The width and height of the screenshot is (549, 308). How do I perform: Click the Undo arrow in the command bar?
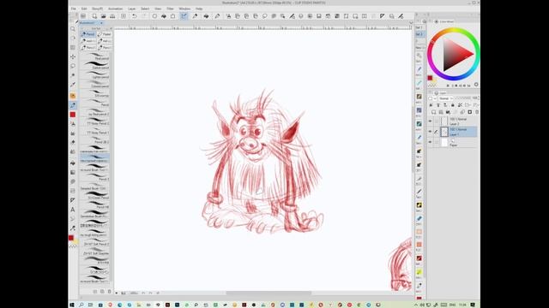tap(134, 16)
